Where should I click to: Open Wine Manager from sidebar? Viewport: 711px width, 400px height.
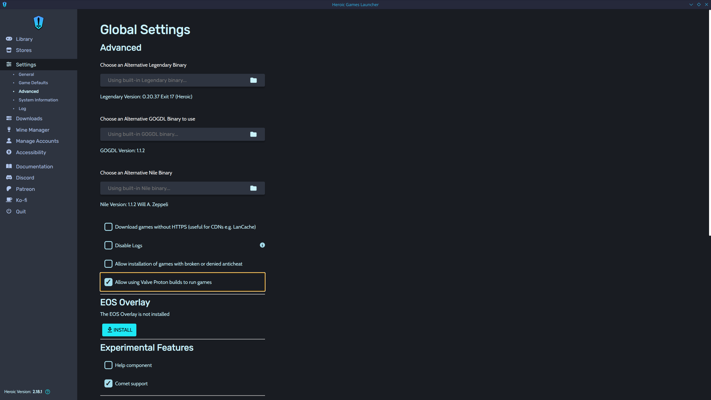pos(32,130)
